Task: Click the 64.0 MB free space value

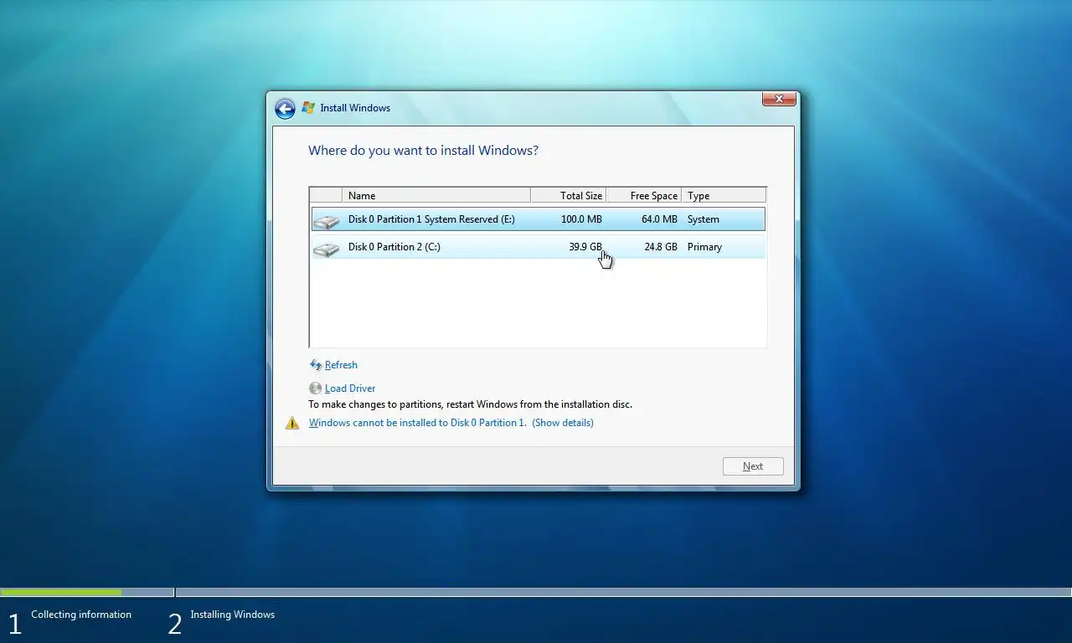Action: (x=658, y=219)
